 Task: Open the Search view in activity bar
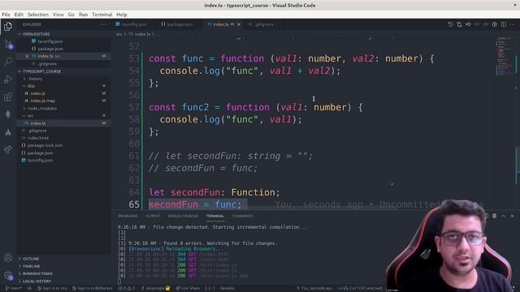pos(8,62)
